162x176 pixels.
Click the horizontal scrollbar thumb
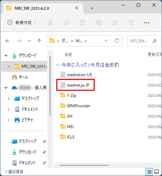[84, 165]
